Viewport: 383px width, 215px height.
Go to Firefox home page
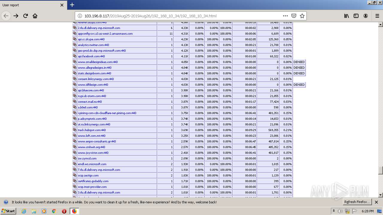click(x=35, y=16)
